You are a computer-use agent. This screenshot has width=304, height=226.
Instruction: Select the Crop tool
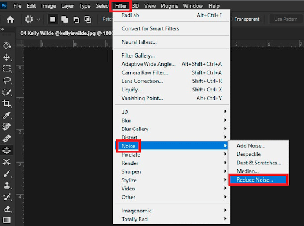[x=7, y=104]
